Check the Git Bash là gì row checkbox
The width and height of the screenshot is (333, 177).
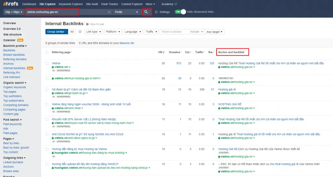pos(47,89)
